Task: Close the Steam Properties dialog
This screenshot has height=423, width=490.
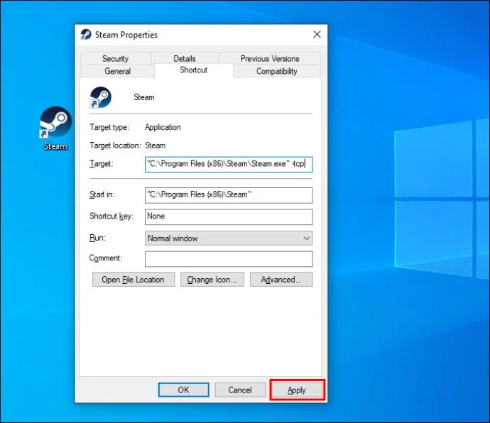Action: pos(317,34)
